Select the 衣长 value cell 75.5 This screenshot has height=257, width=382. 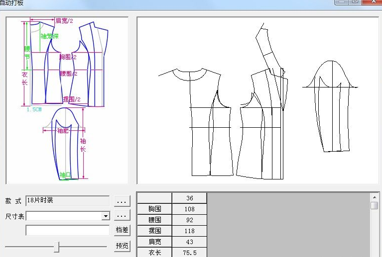coord(189,253)
